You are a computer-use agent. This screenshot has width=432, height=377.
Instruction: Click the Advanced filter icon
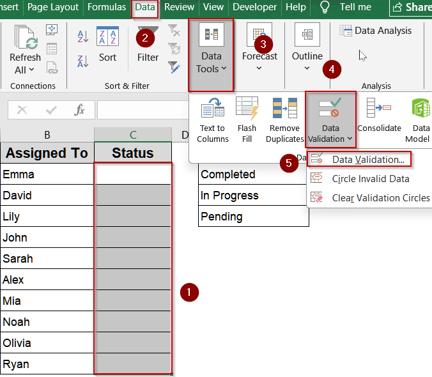[174, 67]
